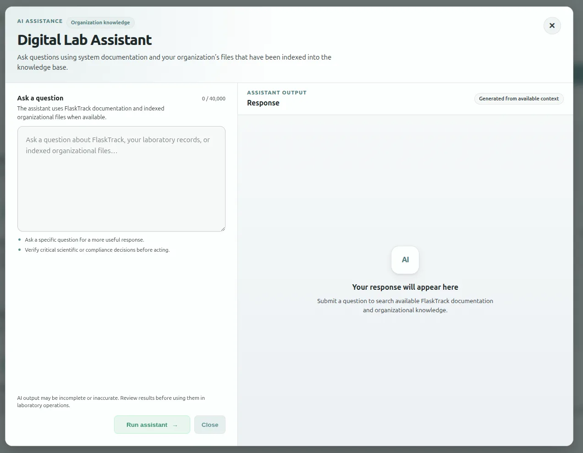Click the Response heading
This screenshot has height=453, width=583.
click(263, 103)
